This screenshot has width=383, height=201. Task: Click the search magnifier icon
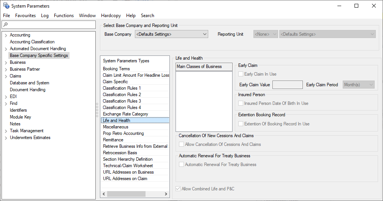click(5, 25)
